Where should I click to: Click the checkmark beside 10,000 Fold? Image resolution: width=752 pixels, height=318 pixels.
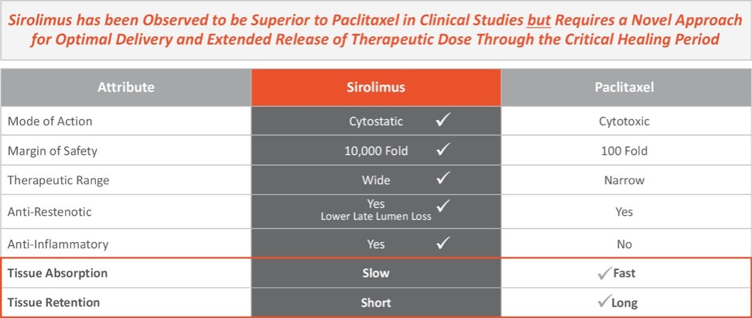(x=443, y=150)
